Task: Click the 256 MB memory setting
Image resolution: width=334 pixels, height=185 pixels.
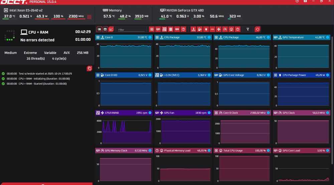Action: tap(82, 53)
